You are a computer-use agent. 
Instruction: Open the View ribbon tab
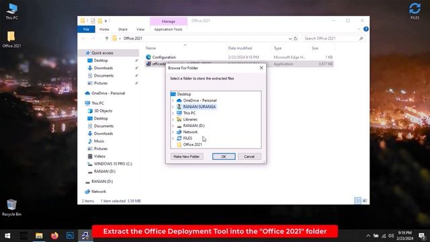[x=140, y=29]
